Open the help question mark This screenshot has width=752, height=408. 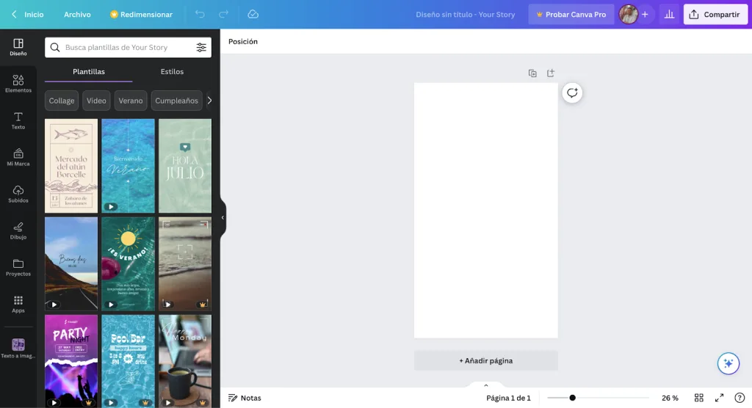click(740, 398)
